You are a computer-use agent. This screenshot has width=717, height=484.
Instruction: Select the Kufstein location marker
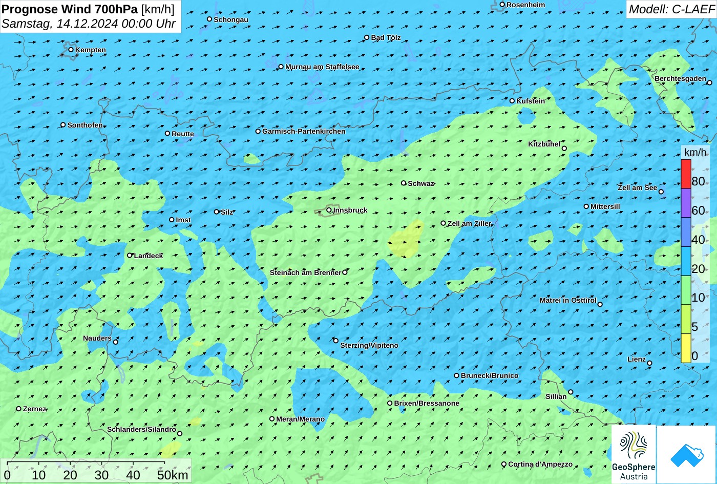click(512, 101)
